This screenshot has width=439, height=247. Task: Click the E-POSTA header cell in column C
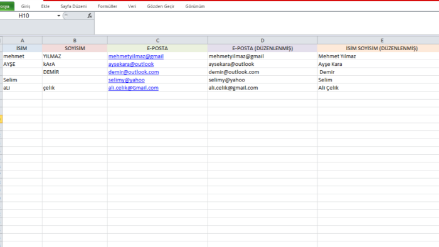(x=157, y=48)
